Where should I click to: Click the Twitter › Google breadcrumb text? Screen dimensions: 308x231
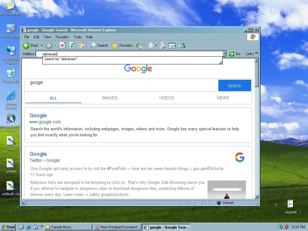pos(45,160)
